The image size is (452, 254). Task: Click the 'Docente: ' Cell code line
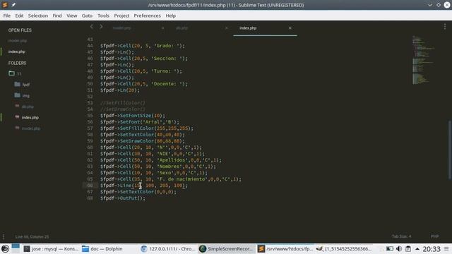click(x=144, y=84)
